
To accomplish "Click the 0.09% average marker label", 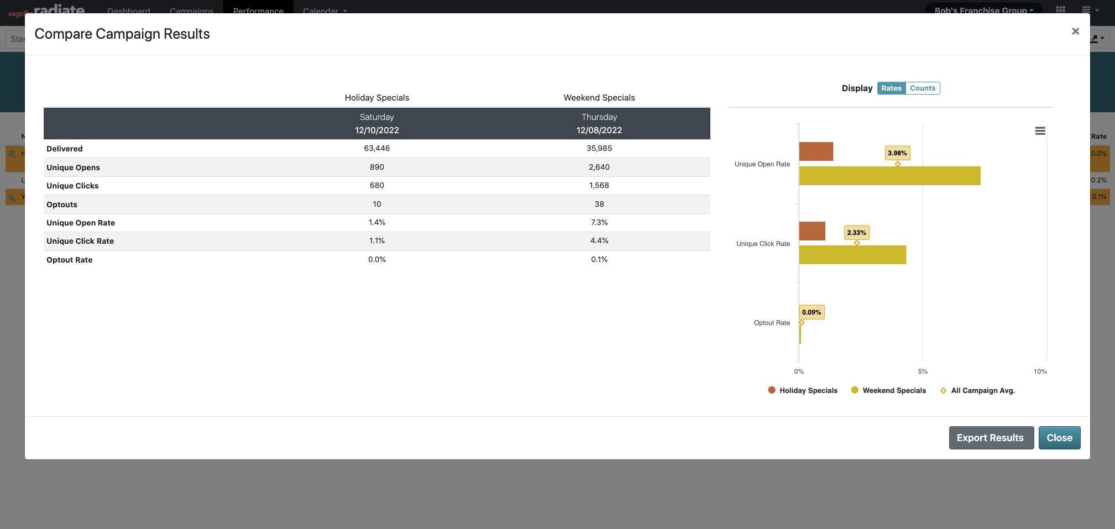I will (812, 312).
